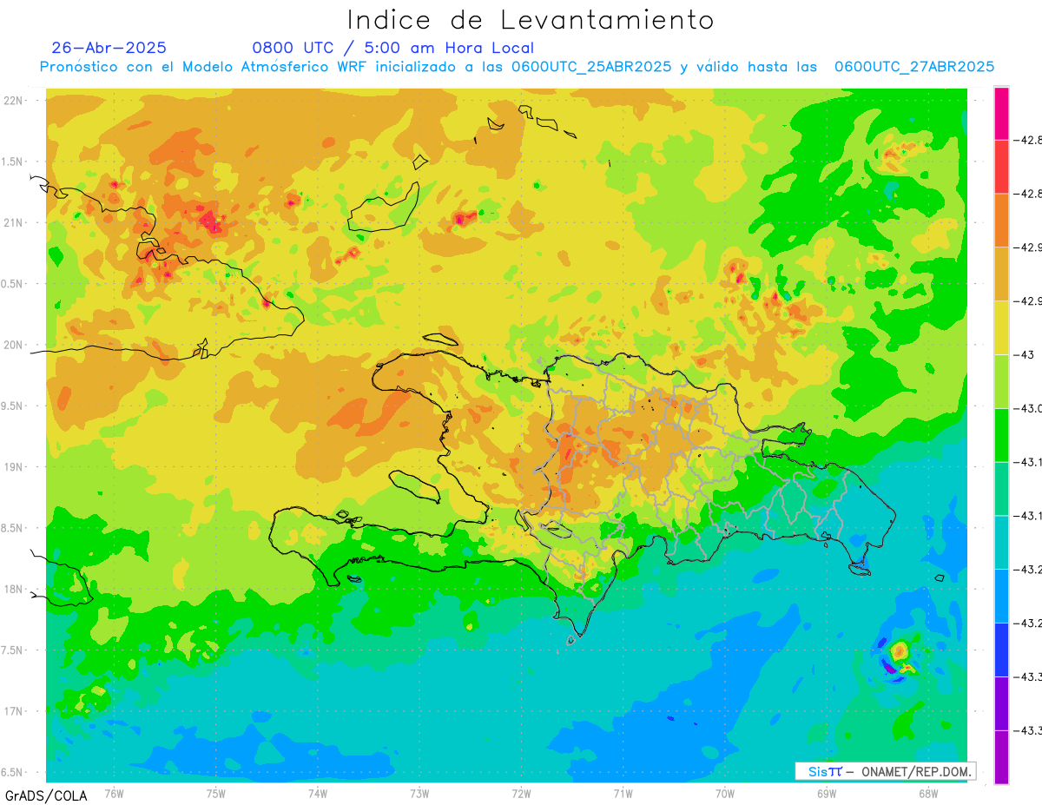Click the 19N latitude label
Viewport: 1042px width, 805px height.
click(x=13, y=466)
